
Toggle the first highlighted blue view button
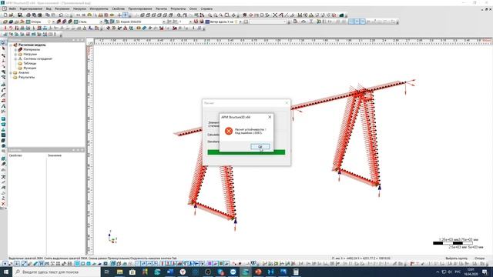point(351,22)
